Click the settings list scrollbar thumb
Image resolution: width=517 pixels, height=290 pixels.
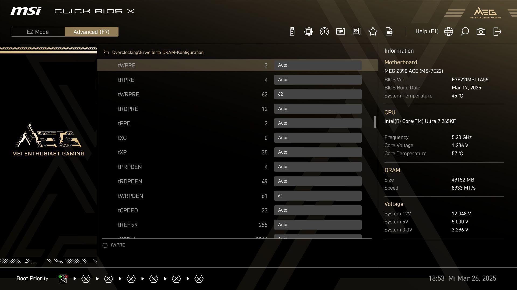(x=375, y=122)
